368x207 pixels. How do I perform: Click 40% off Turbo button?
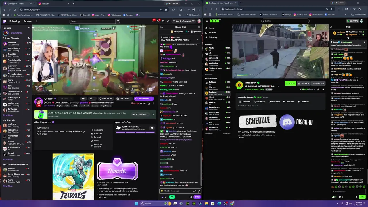[x=140, y=114]
